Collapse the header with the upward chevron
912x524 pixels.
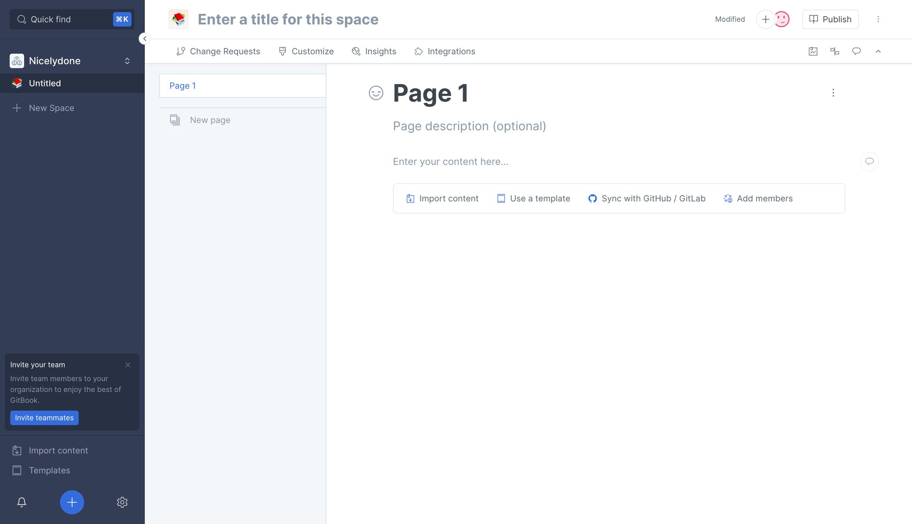click(x=878, y=51)
